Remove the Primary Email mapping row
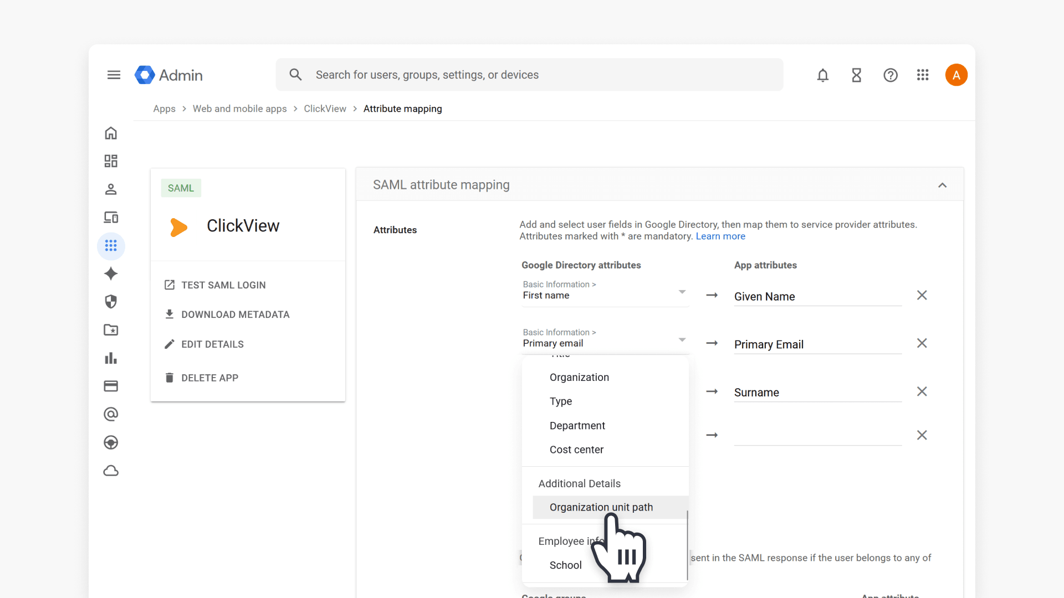Screen dimensions: 1064x598 (922, 343)
